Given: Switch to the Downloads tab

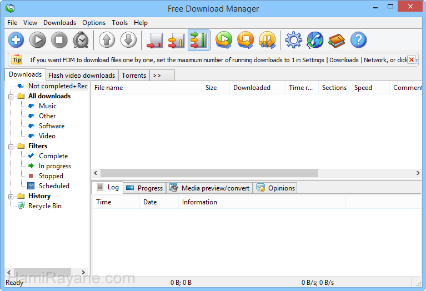Looking at the screenshot, I should (x=25, y=74).
